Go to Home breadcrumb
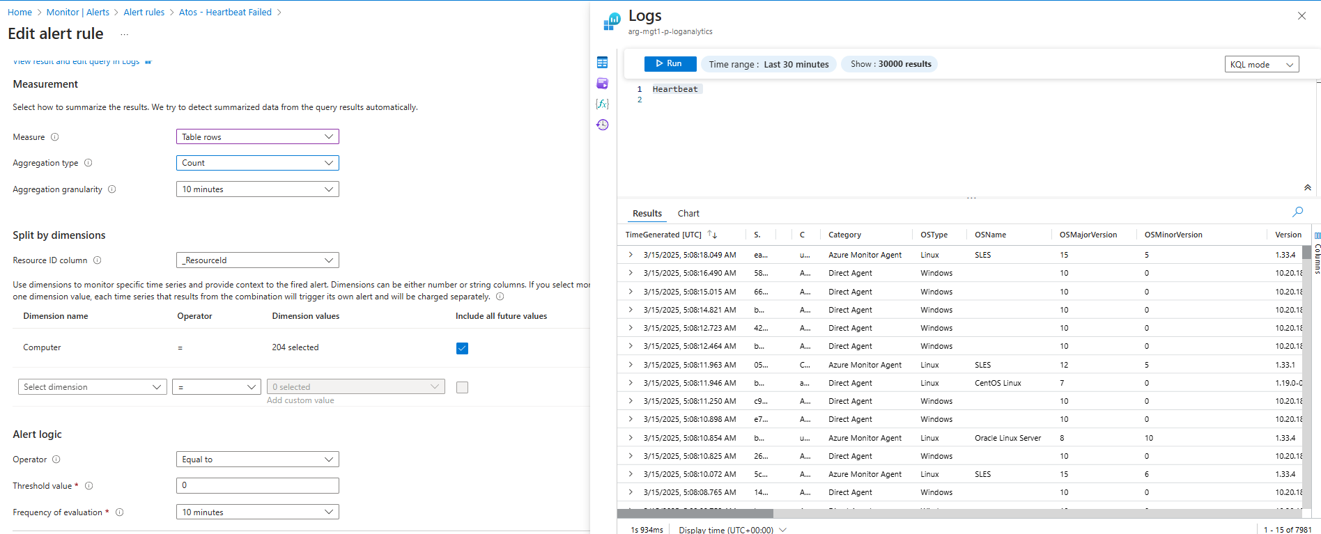Image resolution: width=1321 pixels, height=534 pixels. tap(20, 12)
